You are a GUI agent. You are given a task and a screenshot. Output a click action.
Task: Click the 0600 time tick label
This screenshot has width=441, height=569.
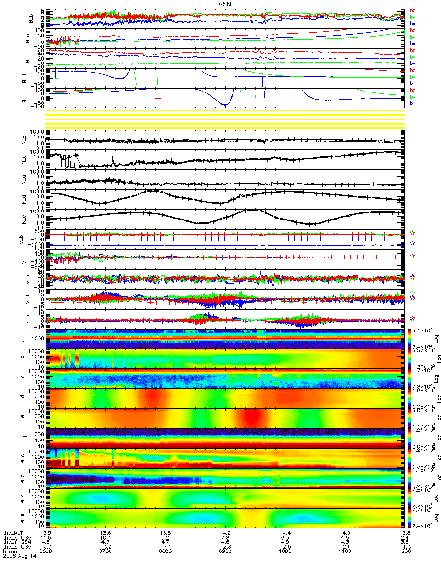[x=46, y=551]
